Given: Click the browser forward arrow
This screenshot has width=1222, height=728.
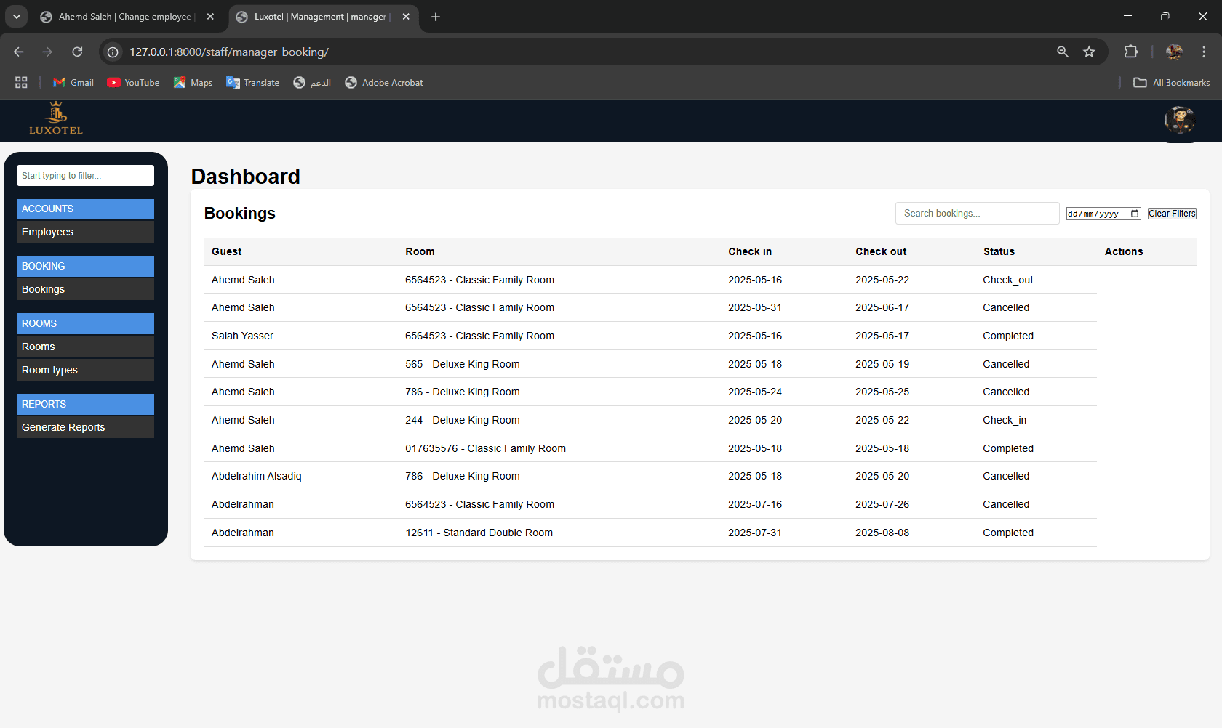Looking at the screenshot, I should point(47,52).
